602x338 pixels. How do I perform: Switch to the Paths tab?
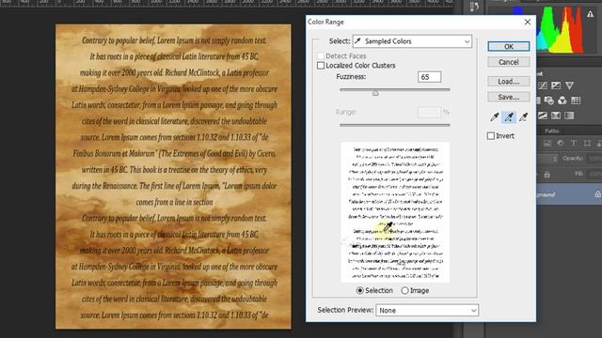551,131
